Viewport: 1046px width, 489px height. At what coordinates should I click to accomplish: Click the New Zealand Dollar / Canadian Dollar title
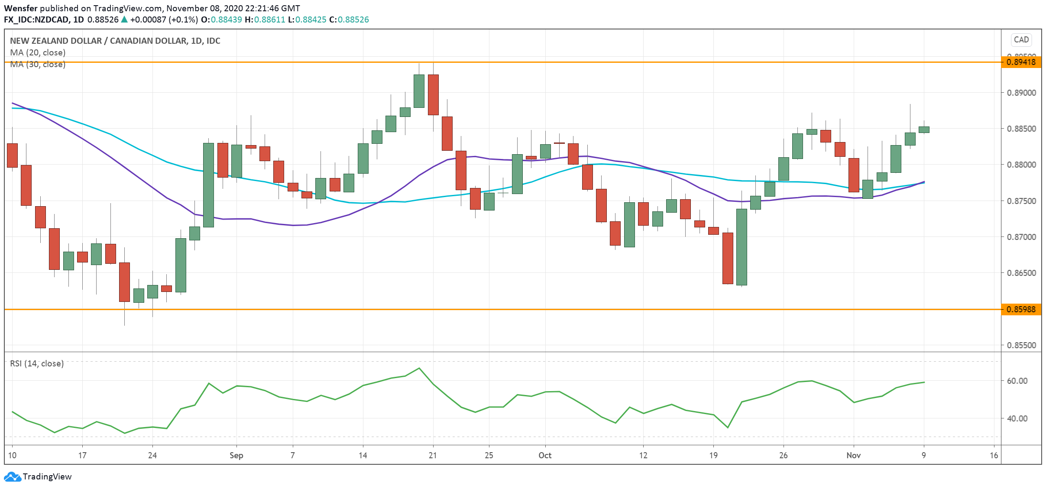pyautogui.click(x=115, y=41)
